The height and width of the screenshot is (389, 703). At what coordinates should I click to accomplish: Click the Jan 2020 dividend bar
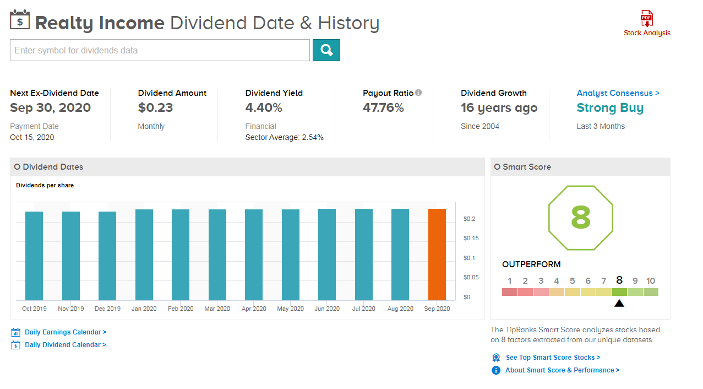pos(144,255)
